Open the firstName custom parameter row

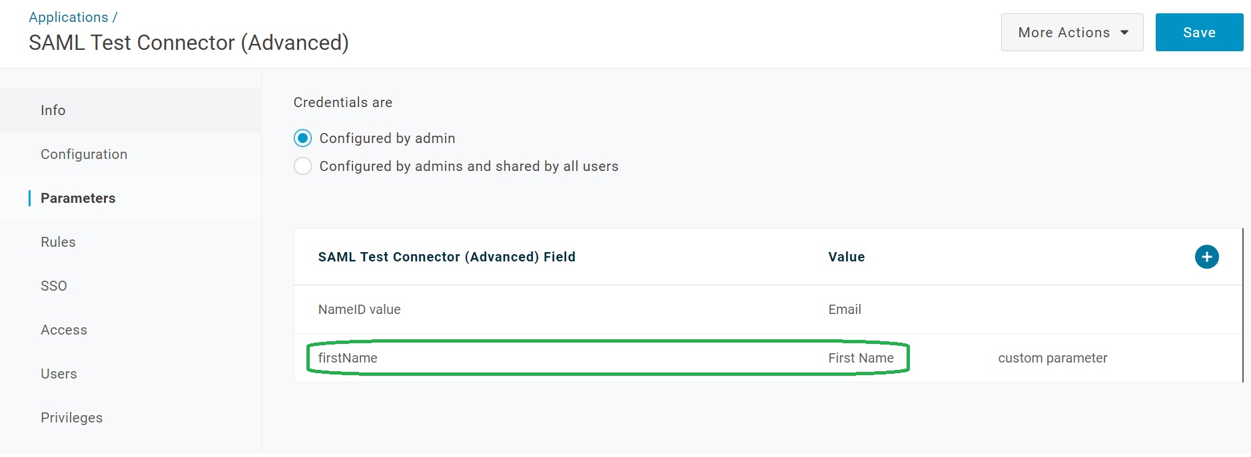click(x=348, y=358)
